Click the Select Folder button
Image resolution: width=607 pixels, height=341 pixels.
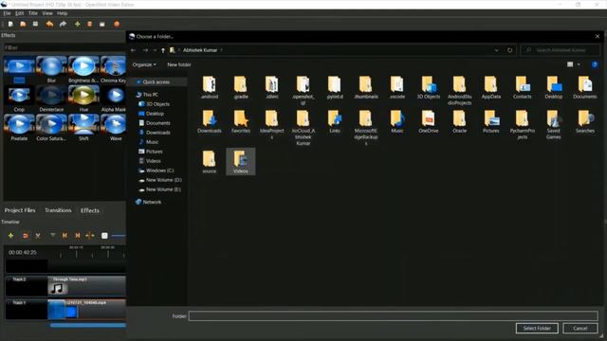click(537, 329)
